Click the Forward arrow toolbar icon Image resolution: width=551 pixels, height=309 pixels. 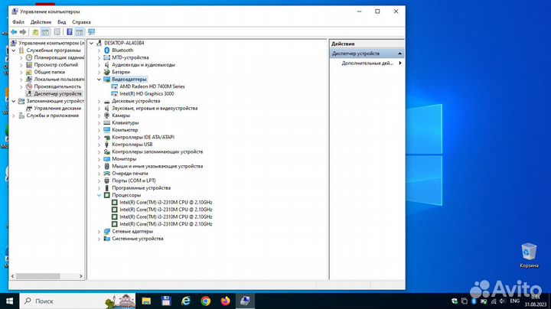23,32
